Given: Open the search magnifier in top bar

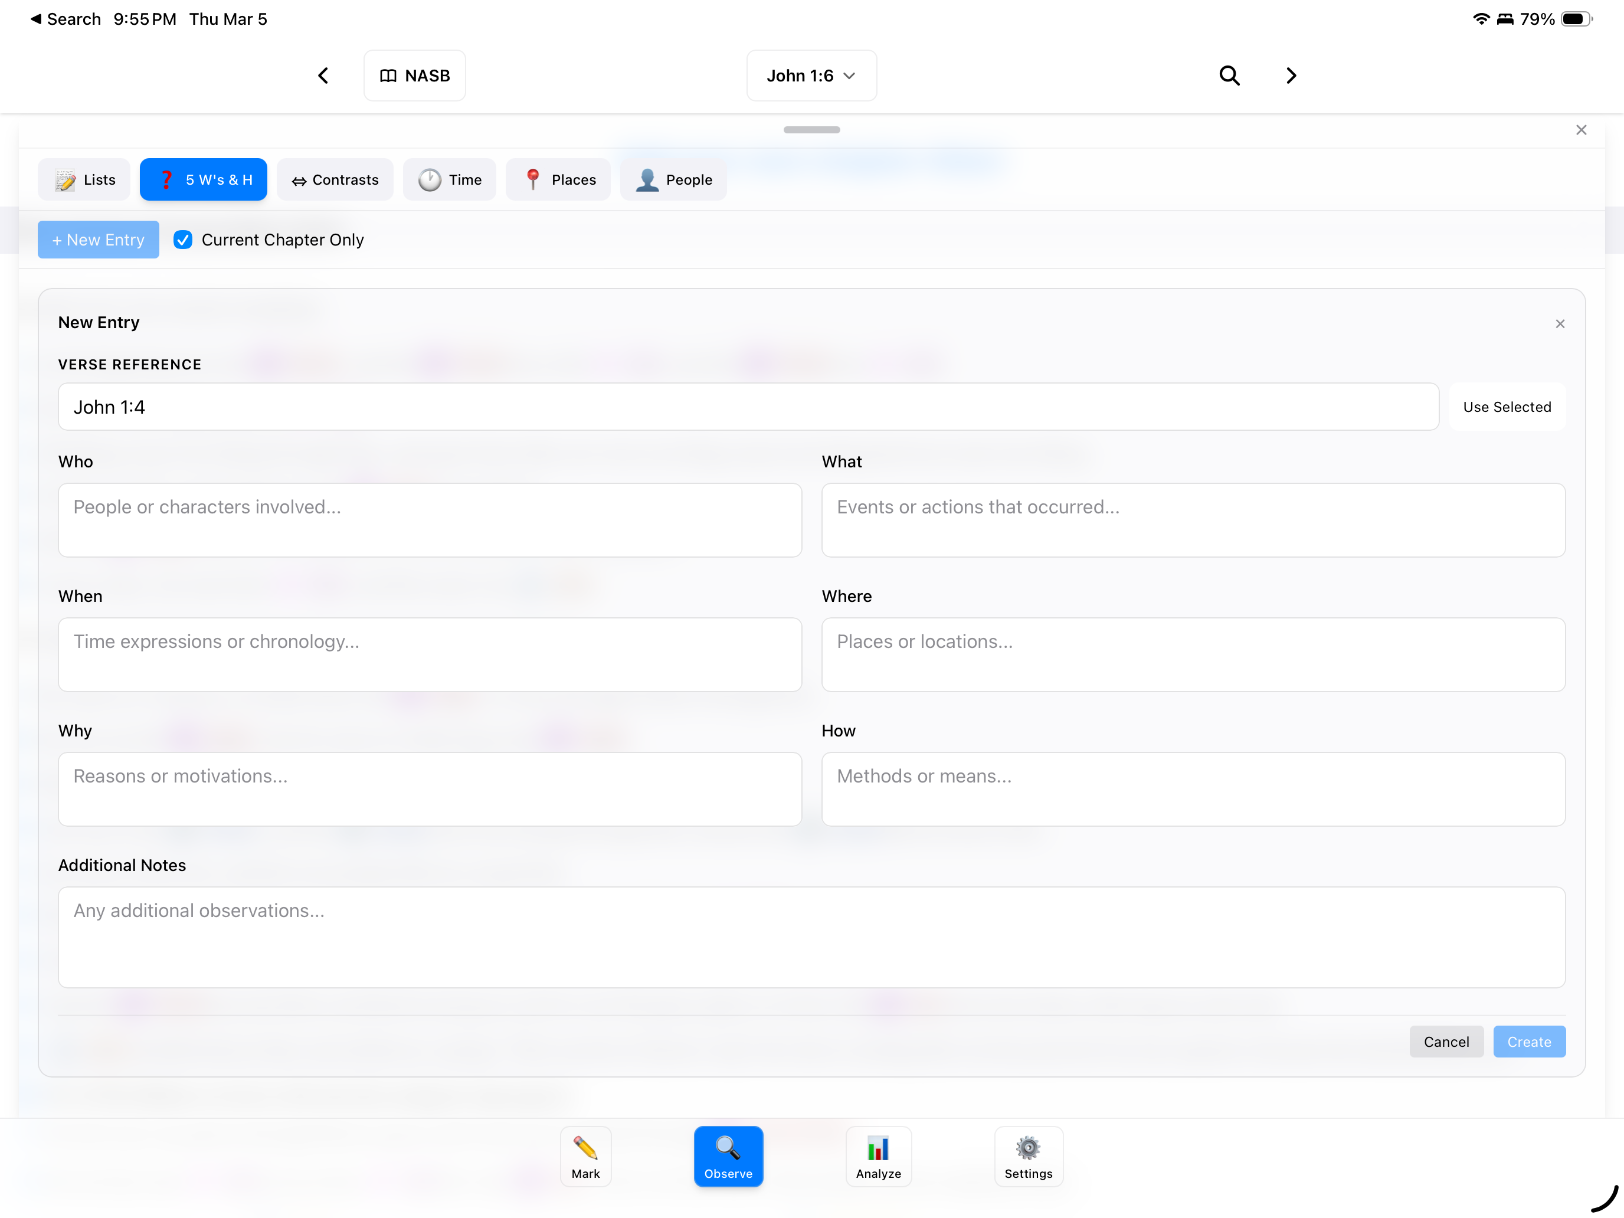Looking at the screenshot, I should 1229,76.
